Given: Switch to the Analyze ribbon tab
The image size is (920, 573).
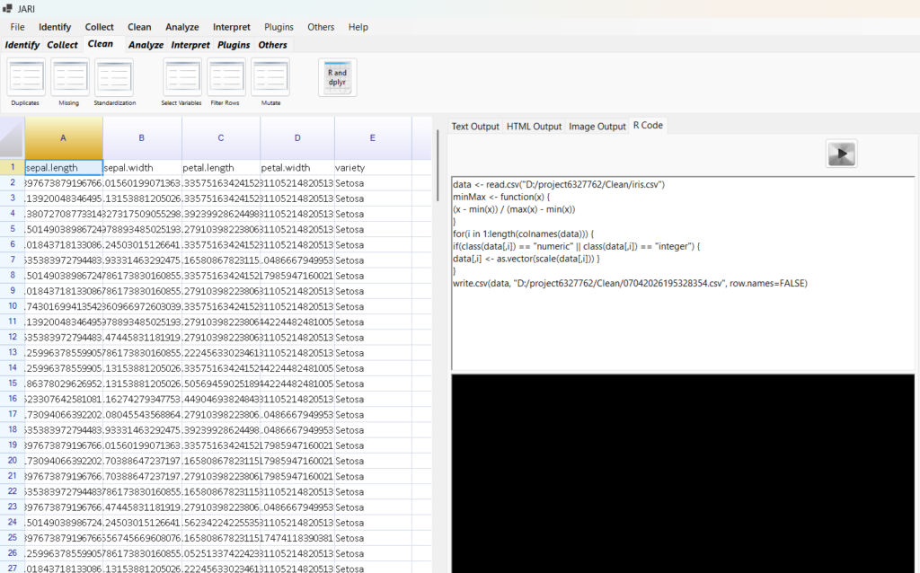Looking at the screenshot, I should click(146, 45).
